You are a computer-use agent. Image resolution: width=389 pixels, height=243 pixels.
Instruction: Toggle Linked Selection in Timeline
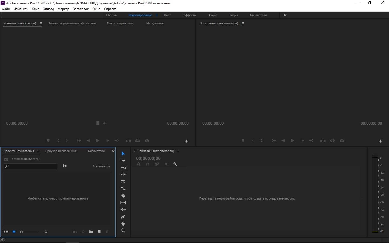(x=157, y=164)
